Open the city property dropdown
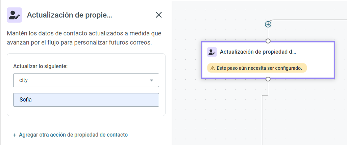Image resolution: width=347 pixels, height=145 pixels. tap(86, 80)
